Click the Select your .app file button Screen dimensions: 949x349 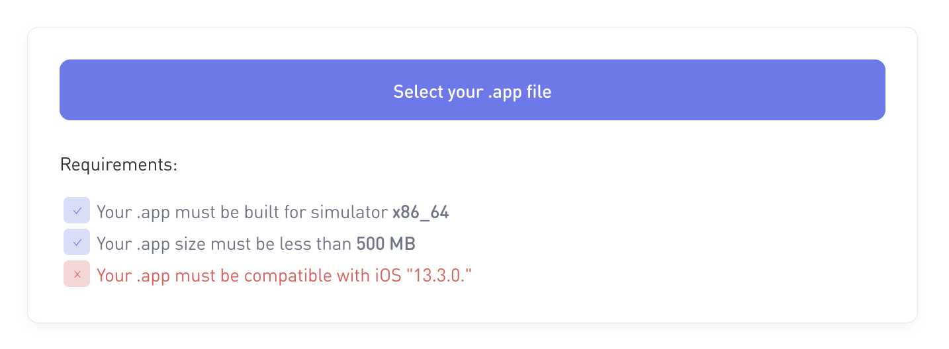click(473, 90)
